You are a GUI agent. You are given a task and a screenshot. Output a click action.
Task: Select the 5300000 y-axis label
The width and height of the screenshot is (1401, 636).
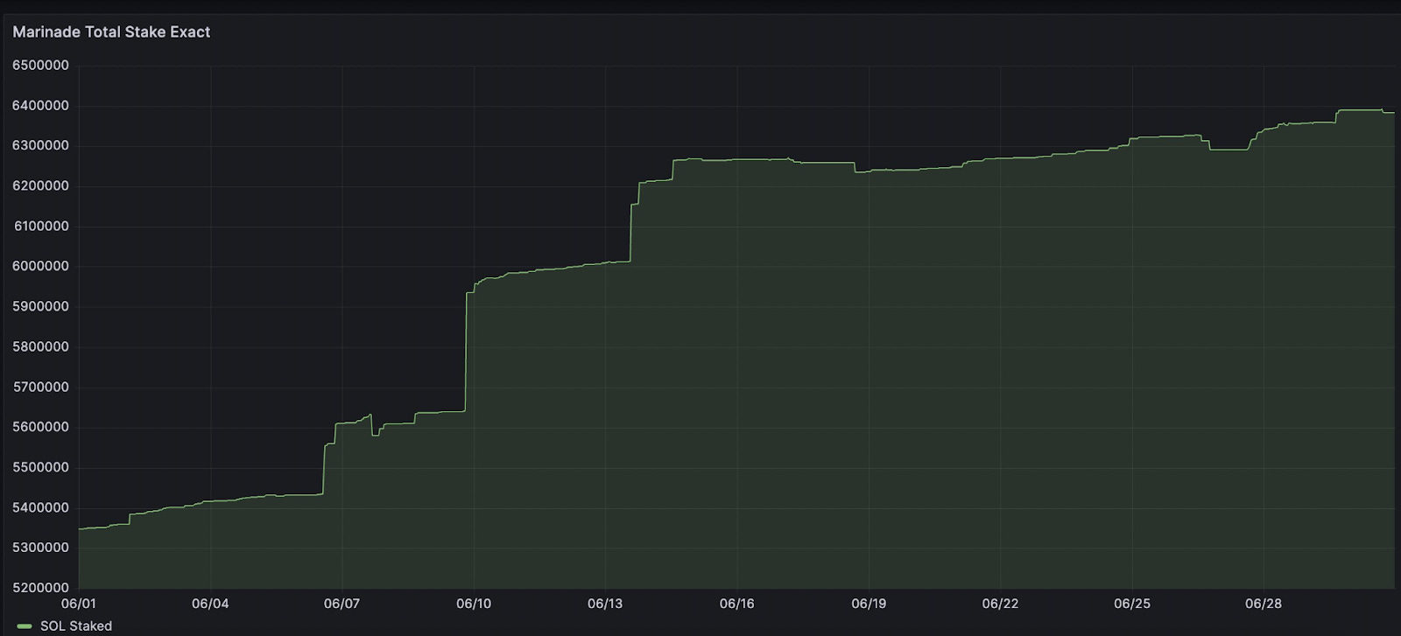40,548
